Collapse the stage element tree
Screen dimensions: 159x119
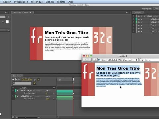click(x=144, y=16)
